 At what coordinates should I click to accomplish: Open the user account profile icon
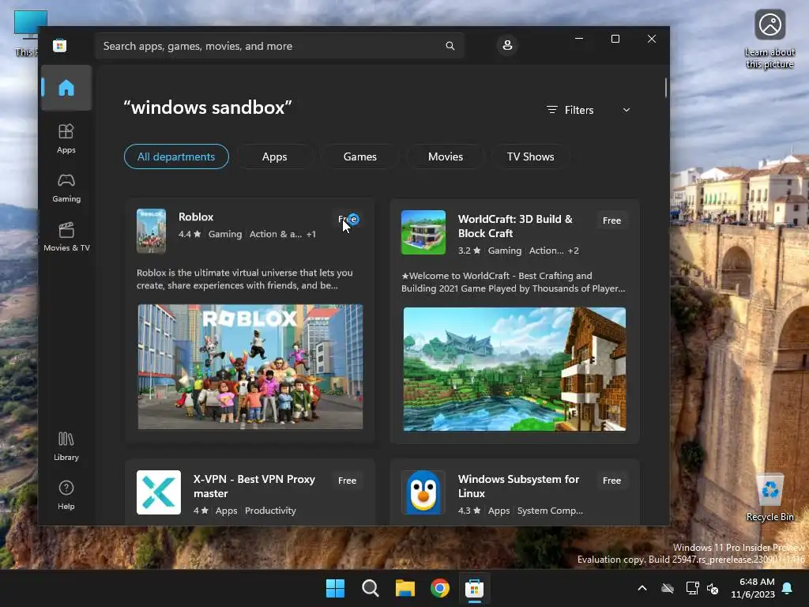[x=507, y=45]
